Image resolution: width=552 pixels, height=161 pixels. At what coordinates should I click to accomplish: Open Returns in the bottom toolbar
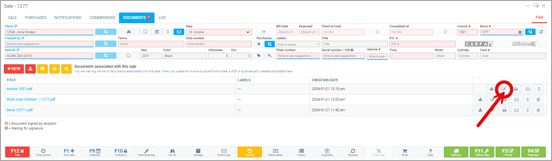249,152
